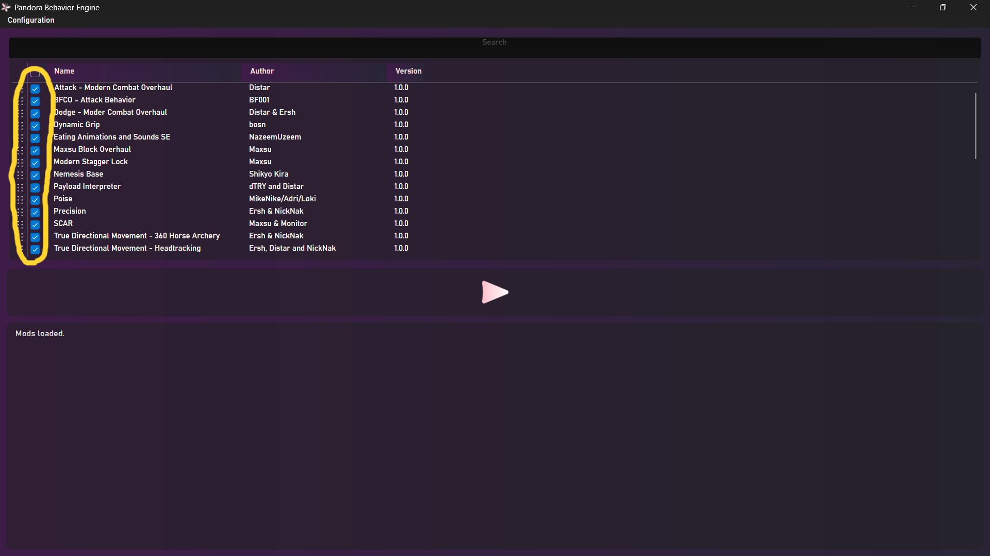990x556 pixels.
Task: Launch the Pandora engine with play button
Action: coord(495,292)
